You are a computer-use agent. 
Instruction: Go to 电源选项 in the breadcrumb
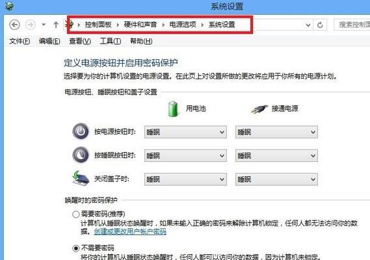pos(183,25)
